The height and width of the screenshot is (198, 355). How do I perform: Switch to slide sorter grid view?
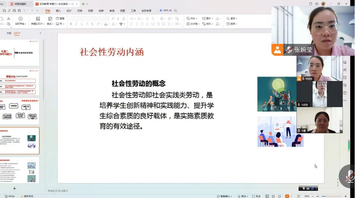[273, 196]
